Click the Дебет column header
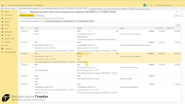The width and height of the screenshot is (185, 104). [36, 28]
